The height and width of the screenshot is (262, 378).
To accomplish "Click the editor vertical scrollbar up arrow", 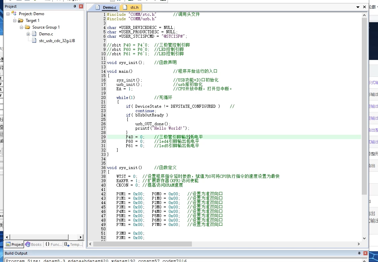I will pyautogui.click(x=364, y=15).
